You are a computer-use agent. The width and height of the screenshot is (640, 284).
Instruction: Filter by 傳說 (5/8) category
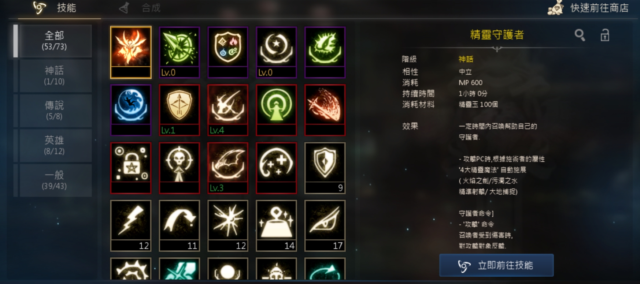[54, 111]
